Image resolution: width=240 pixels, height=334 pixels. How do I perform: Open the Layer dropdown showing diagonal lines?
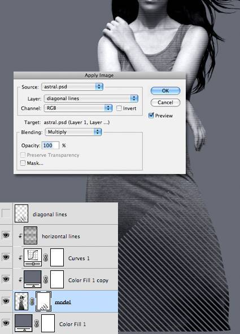pos(91,99)
